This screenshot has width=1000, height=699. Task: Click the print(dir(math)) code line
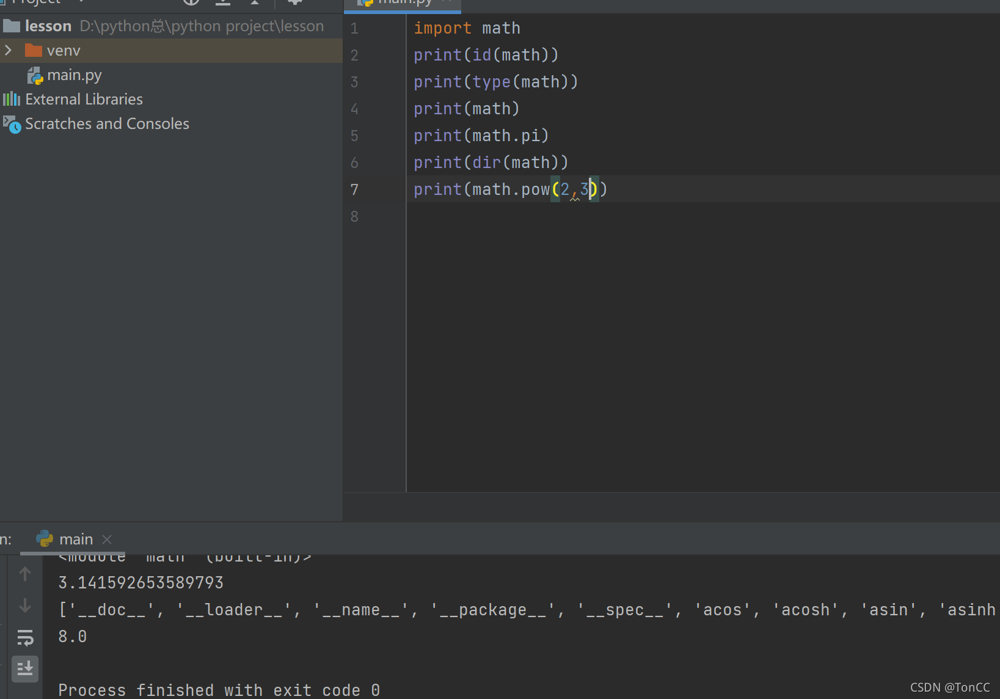pyautogui.click(x=491, y=163)
